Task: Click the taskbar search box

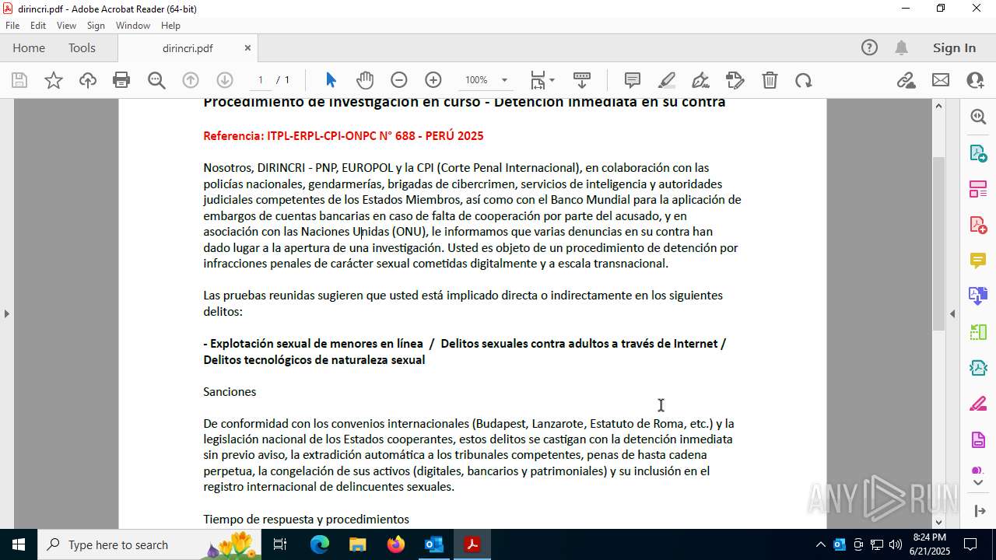Action: (x=151, y=544)
